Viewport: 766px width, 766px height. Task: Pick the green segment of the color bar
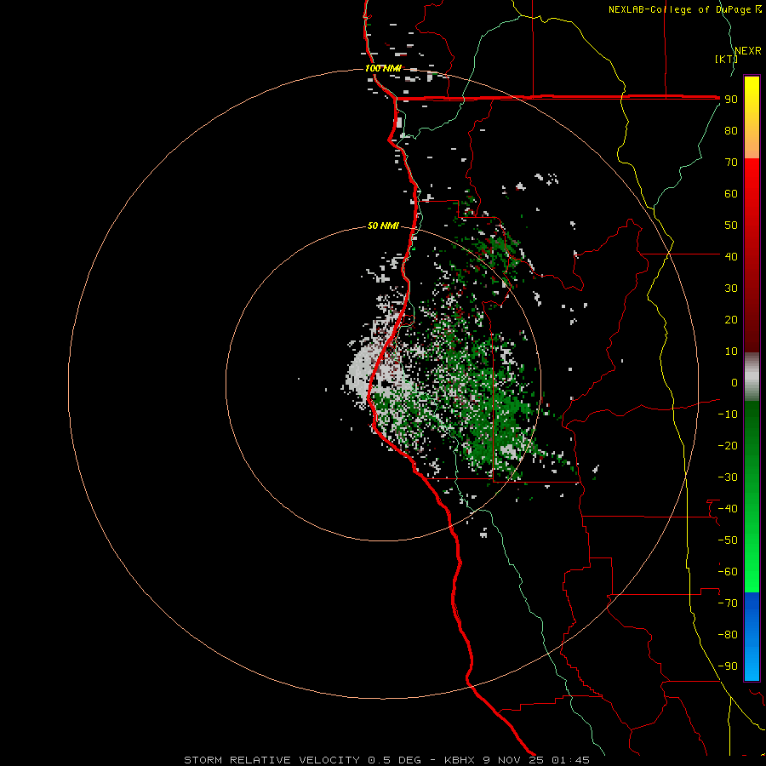pos(752,496)
